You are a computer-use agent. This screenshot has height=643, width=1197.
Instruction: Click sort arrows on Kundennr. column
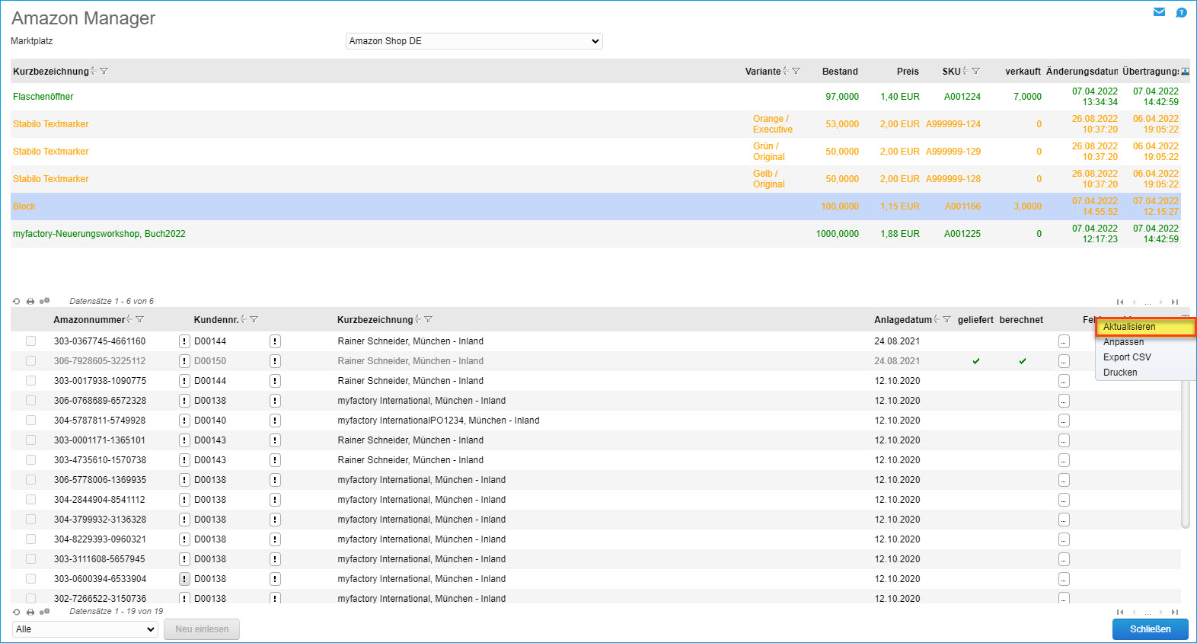click(244, 320)
